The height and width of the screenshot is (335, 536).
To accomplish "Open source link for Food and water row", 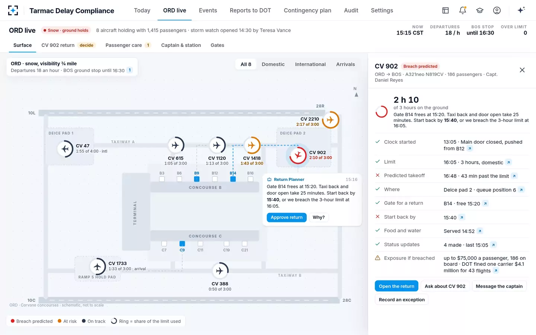I will pos(480,231).
